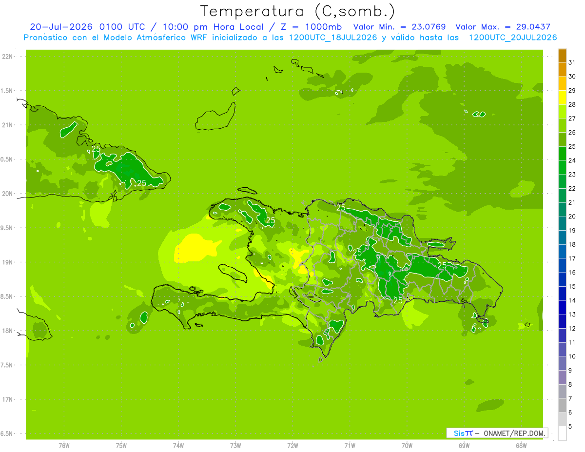The height and width of the screenshot is (452, 585).
Task: Click Tortuga island outline off northern Haiti
Action: tap(247, 190)
